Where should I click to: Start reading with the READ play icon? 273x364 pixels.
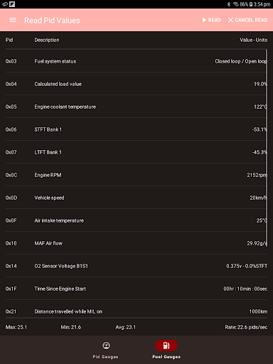pyautogui.click(x=211, y=20)
